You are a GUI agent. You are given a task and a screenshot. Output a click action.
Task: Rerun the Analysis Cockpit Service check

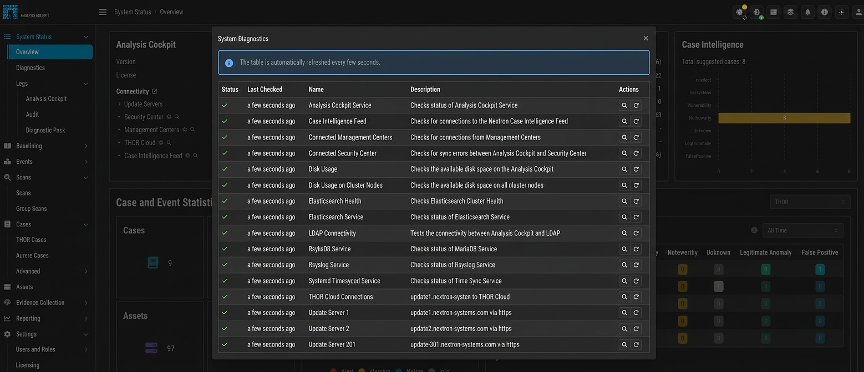click(x=636, y=105)
